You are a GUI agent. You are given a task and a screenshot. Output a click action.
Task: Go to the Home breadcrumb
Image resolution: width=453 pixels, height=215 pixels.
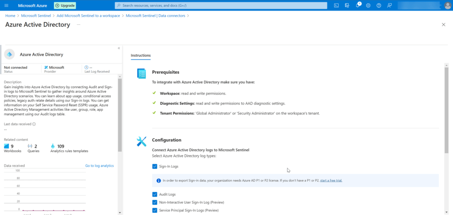10,16
